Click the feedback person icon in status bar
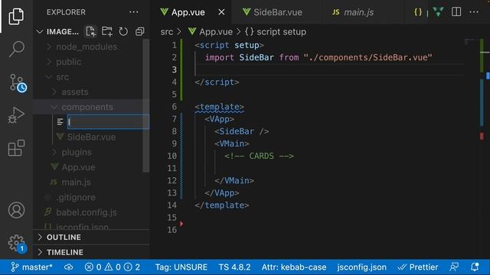 pos(454,267)
